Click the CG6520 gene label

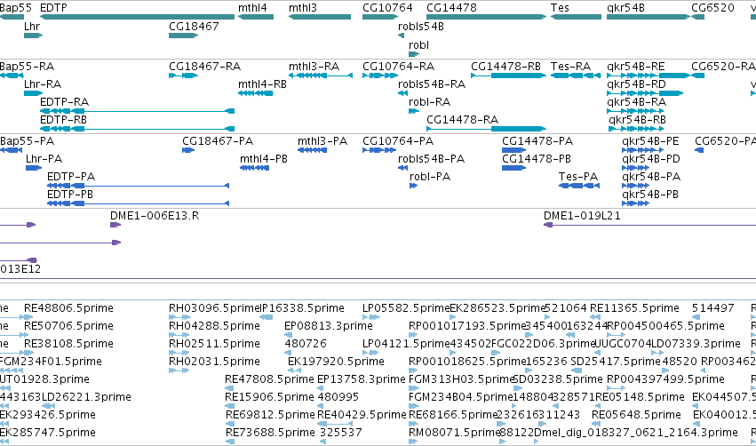tap(712, 8)
